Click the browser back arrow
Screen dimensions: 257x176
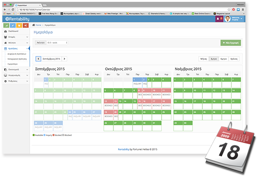5,10
